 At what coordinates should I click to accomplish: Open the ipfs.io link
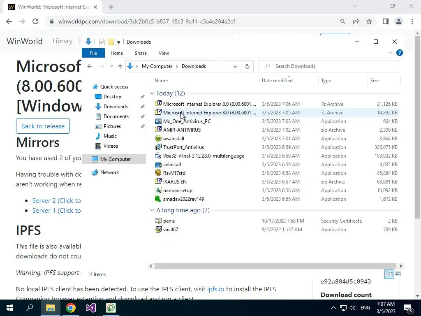coord(215,289)
